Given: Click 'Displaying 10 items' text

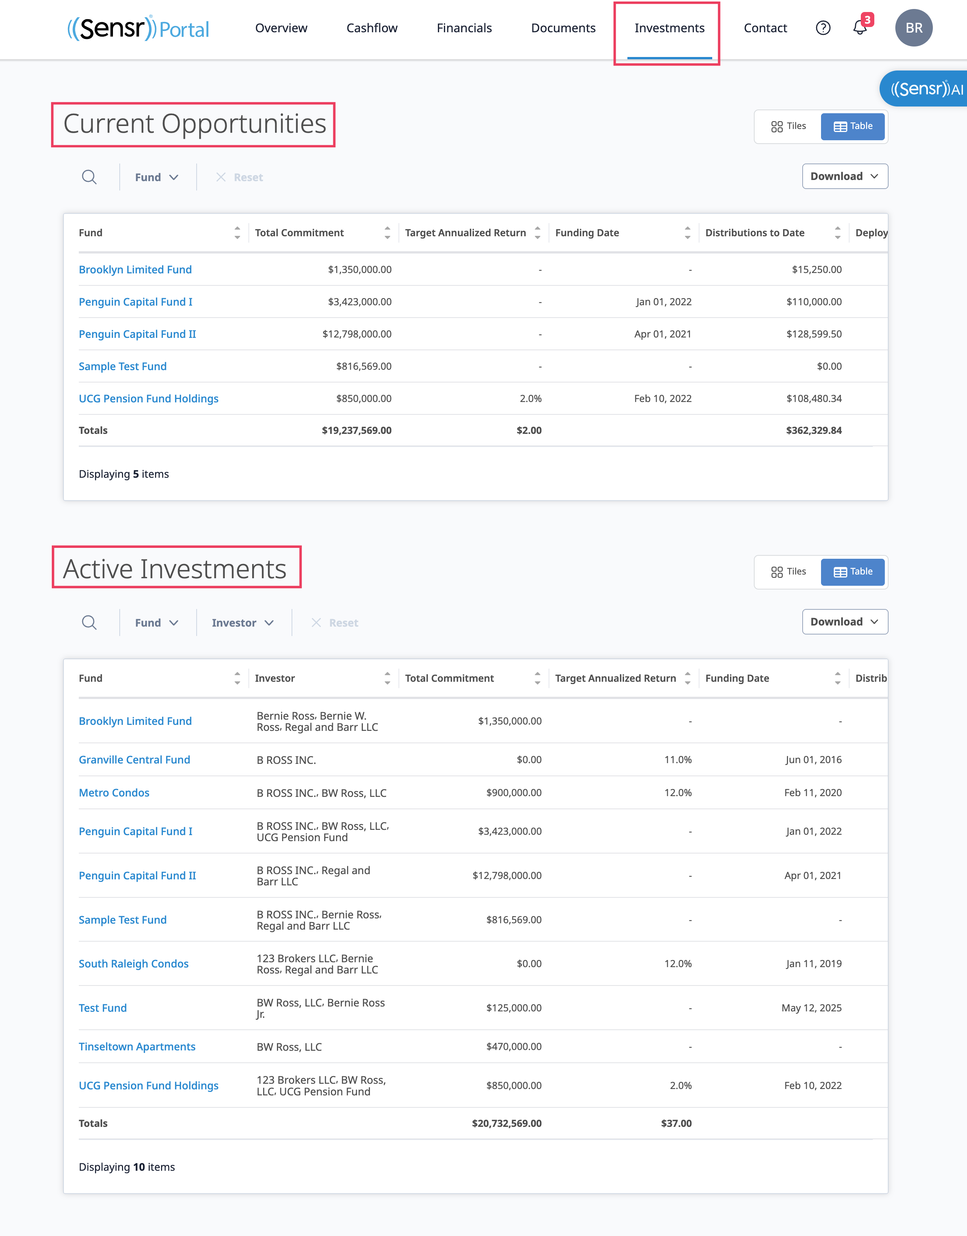Looking at the screenshot, I should point(127,1166).
